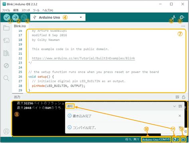Click line number 20 in the gutter
189x143 pixels.
pyautogui.click(x=20, y=49)
